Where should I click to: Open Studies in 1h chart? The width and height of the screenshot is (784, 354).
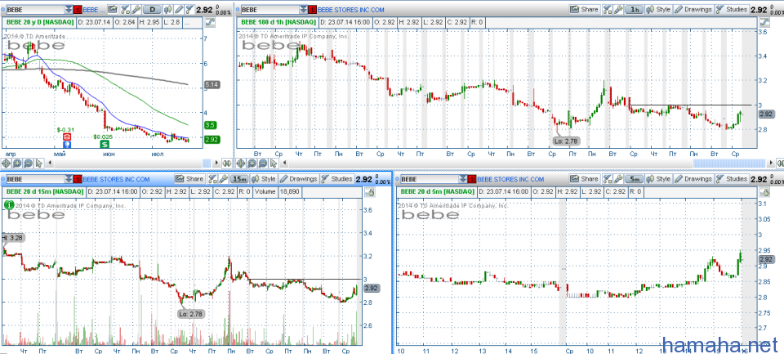click(732, 10)
